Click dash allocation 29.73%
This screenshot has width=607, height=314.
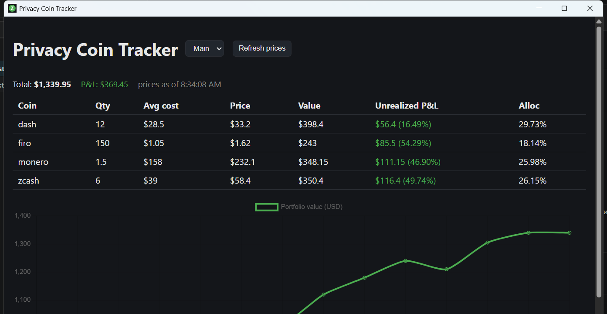[532, 124]
